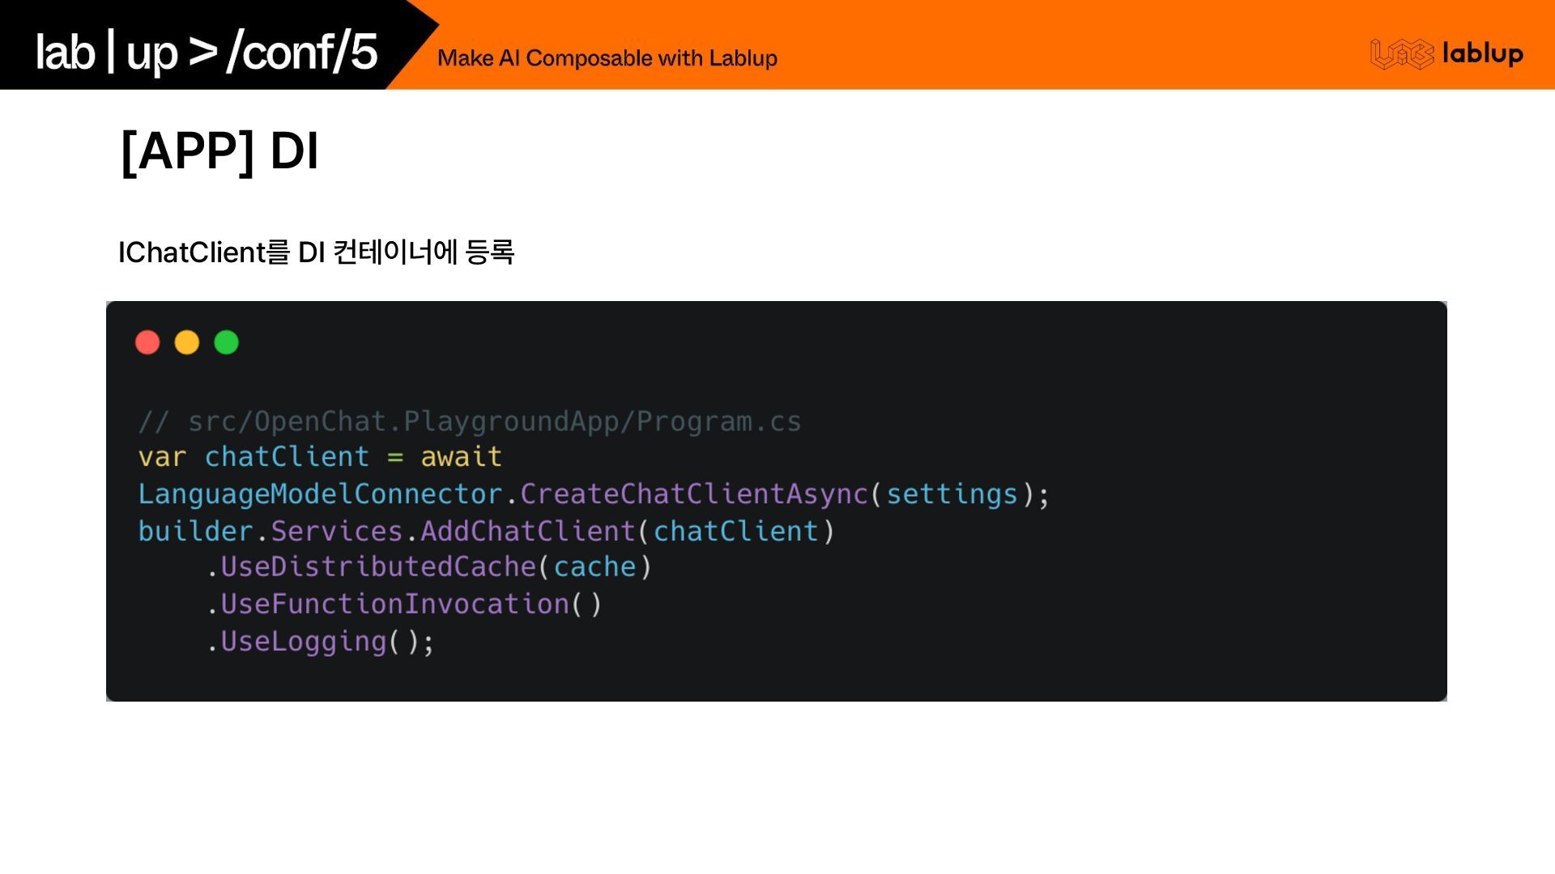The image size is (1555, 874).
Task: Click 'CreateChatClientAsync' method name
Action: (x=694, y=494)
